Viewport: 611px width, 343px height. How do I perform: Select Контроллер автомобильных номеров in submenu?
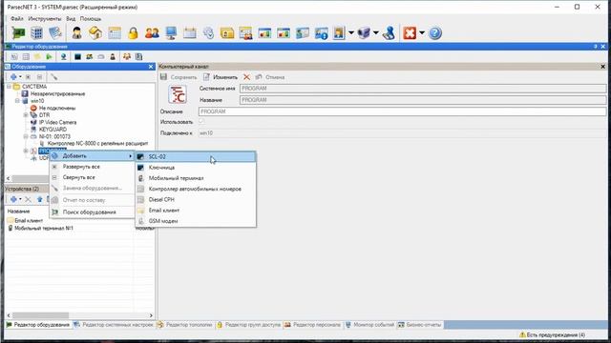click(196, 189)
